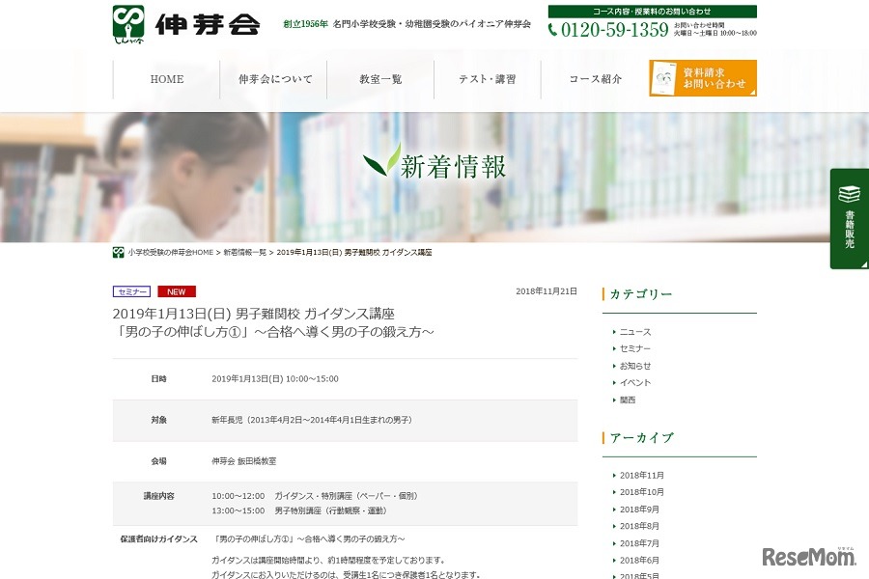This screenshot has height=579, width=869.
Task: Click the phone handset icon beside 0120-59-1359
Action: click(550, 31)
